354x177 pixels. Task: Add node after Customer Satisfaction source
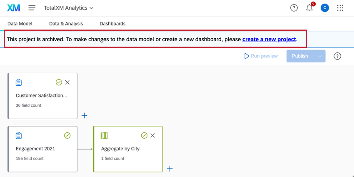(84, 115)
